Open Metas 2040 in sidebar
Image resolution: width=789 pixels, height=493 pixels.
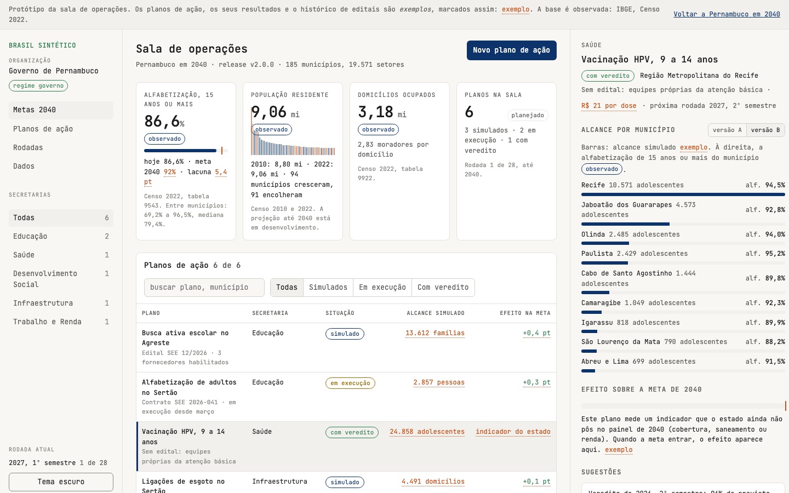click(61, 110)
